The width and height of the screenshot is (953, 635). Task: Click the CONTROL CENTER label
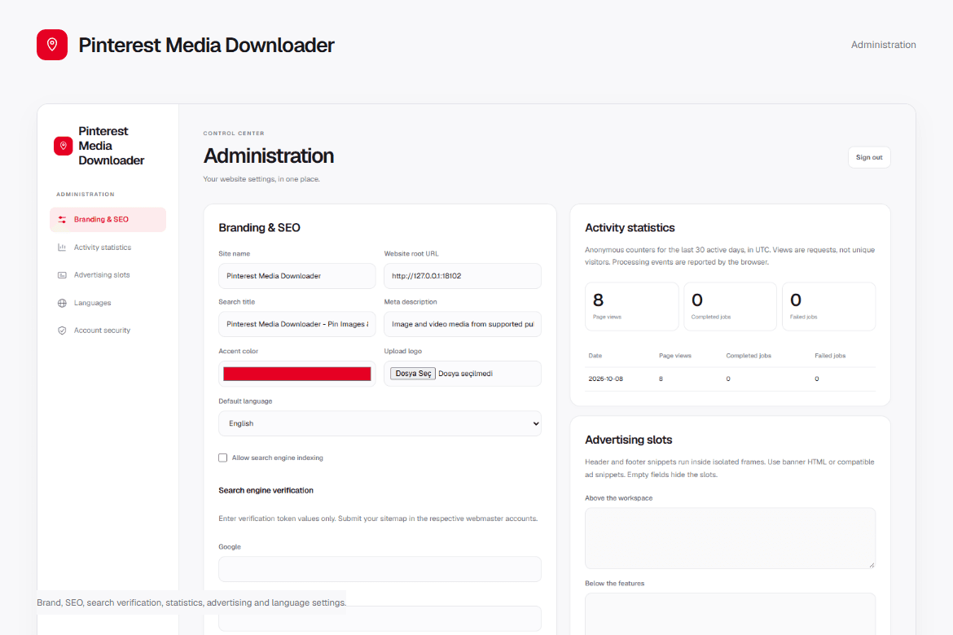pos(234,133)
